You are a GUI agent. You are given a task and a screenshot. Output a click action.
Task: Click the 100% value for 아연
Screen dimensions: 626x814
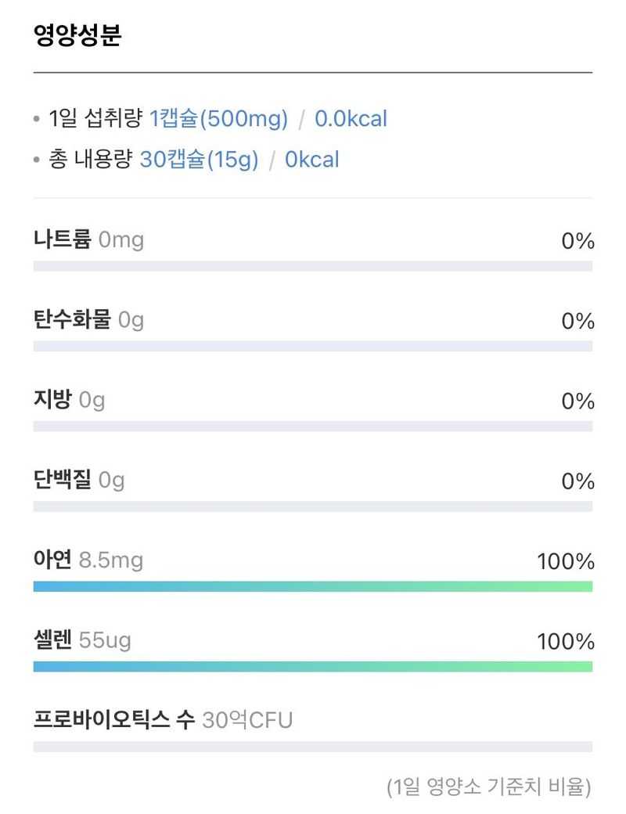[x=565, y=561]
